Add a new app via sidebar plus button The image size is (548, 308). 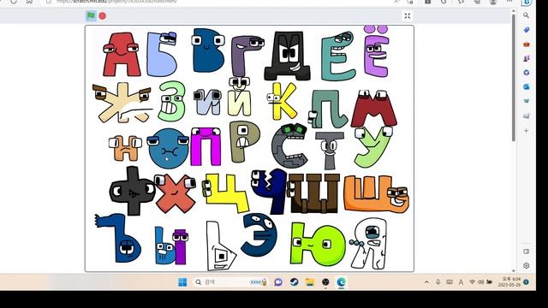point(527,131)
